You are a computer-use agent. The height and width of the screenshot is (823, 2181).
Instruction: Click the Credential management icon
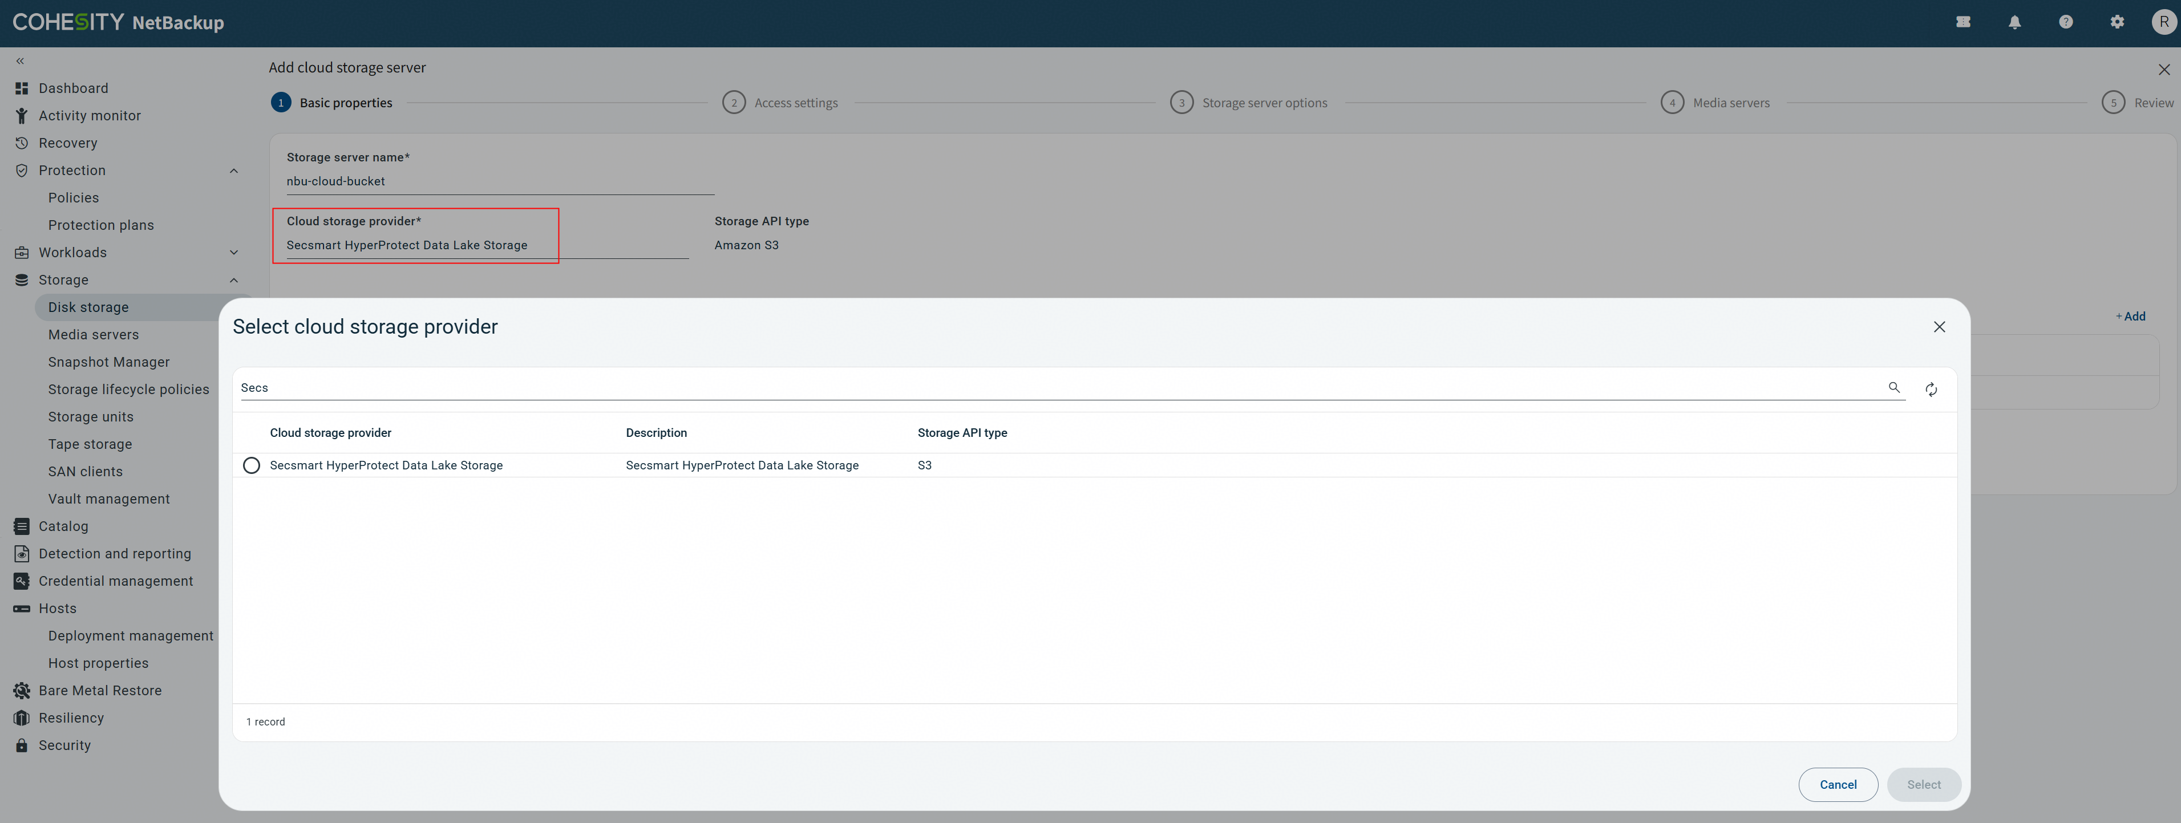(22, 581)
